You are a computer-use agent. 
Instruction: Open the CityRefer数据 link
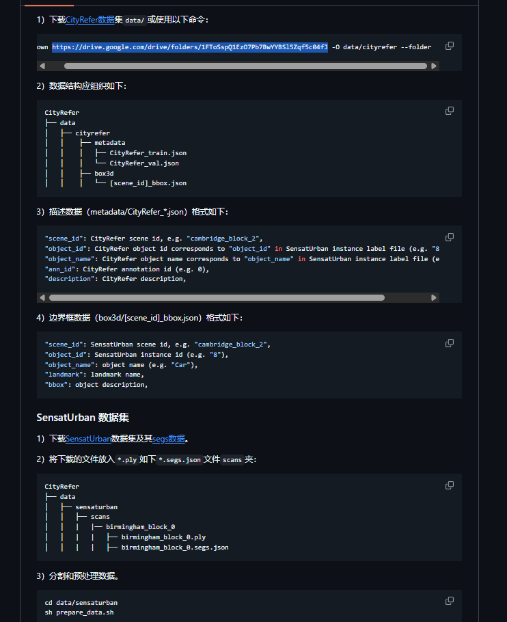(x=90, y=20)
